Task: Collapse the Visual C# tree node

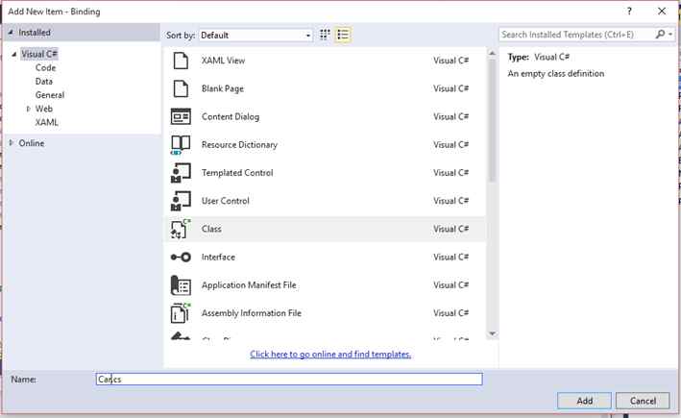Action: 13,55
